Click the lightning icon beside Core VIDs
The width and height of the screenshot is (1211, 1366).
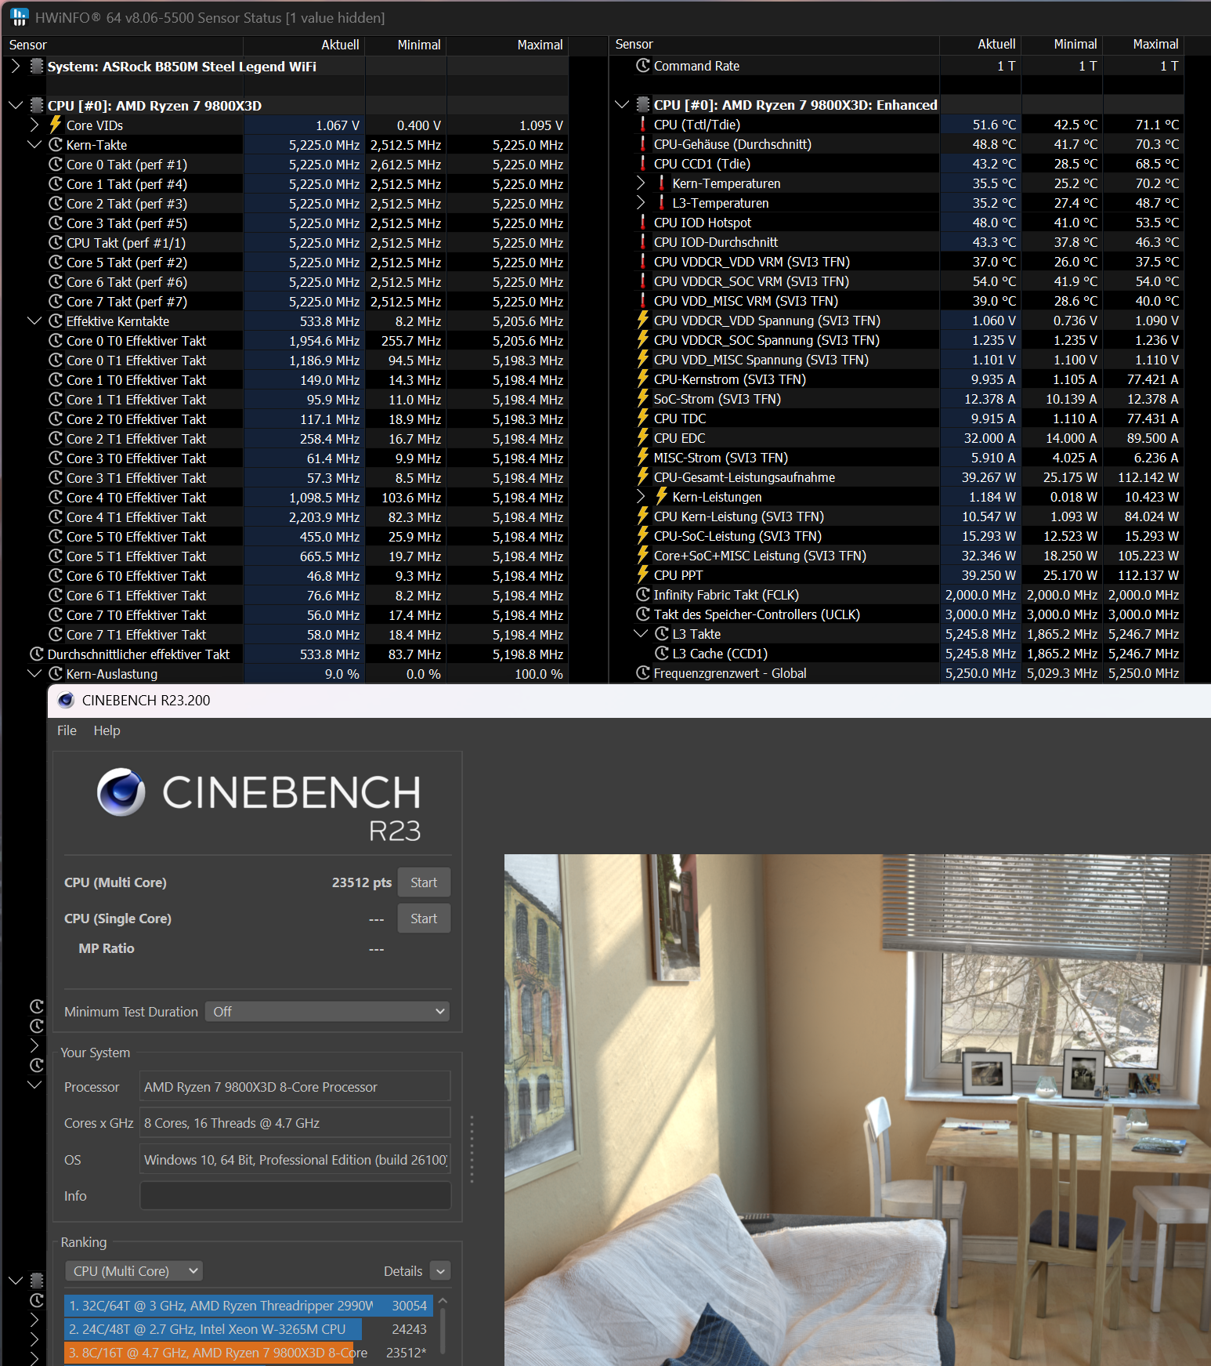pyautogui.click(x=56, y=125)
